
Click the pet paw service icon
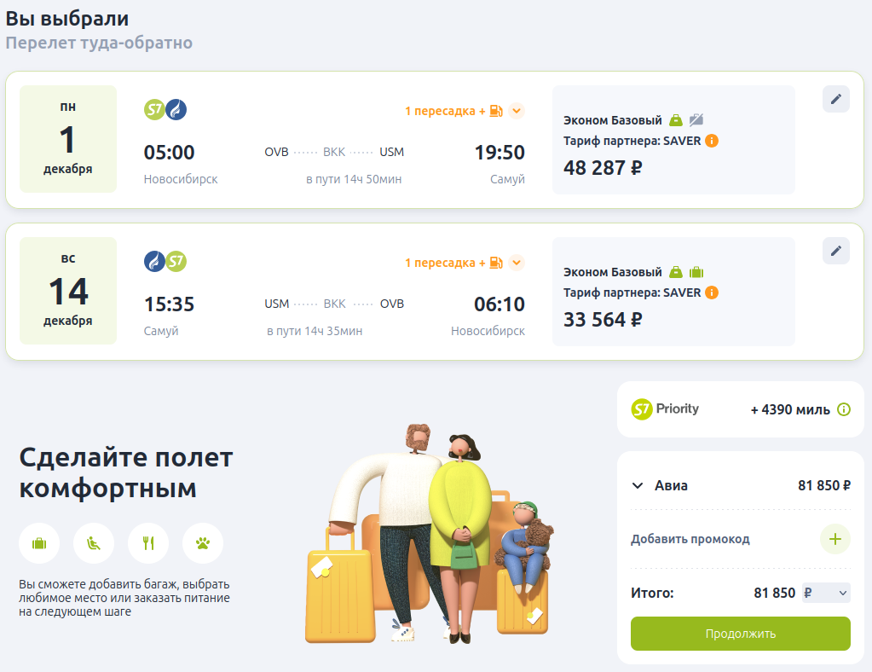(202, 543)
